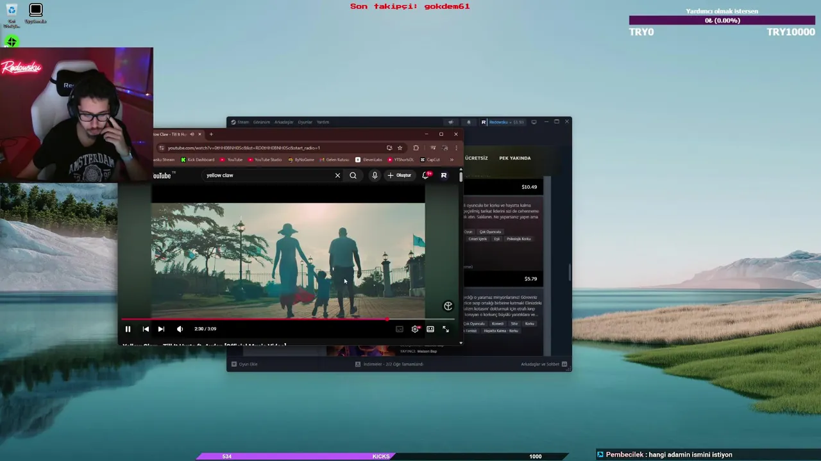Open the Chrome extensions puzzle icon

pos(416,148)
